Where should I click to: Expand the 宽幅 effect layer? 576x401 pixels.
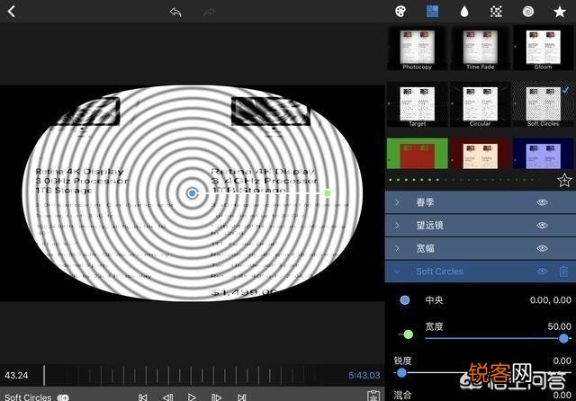click(x=397, y=248)
